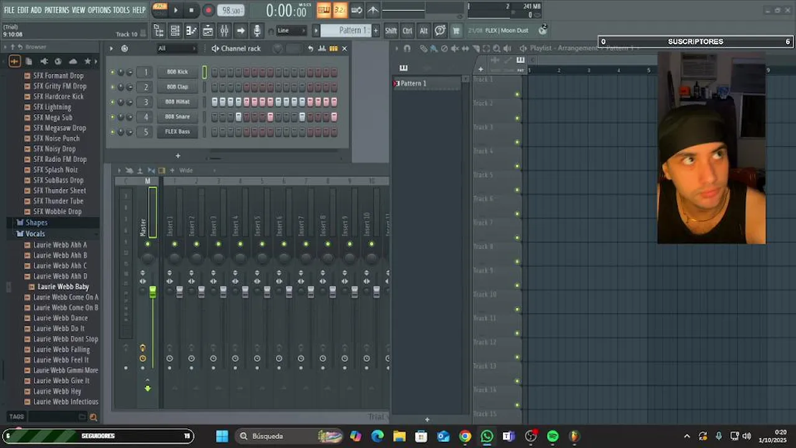Open the EDIT menu
The height and width of the screenshot is (448, 796).
(22, 10)
